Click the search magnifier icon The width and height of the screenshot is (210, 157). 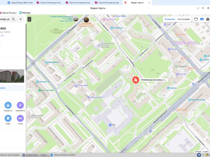[x=13, y=19]
